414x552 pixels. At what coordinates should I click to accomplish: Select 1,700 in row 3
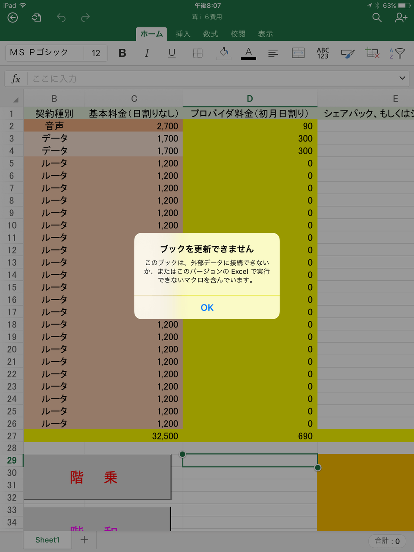click(x=134, y=138)
